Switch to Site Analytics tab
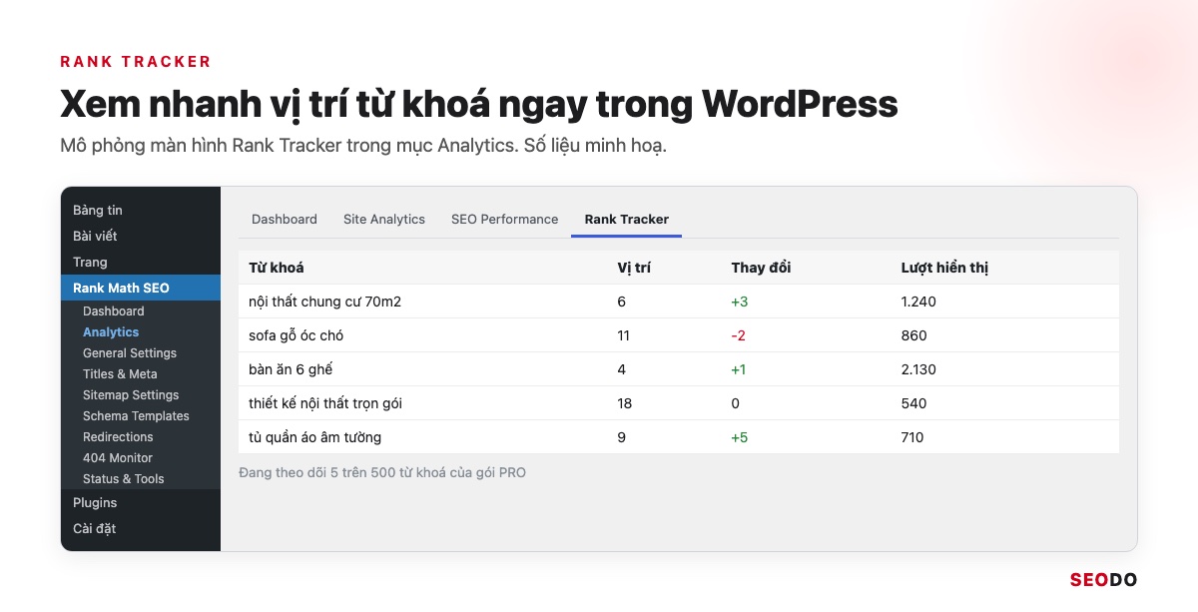The image size is (1198, 612). click(x=384, y=219)
